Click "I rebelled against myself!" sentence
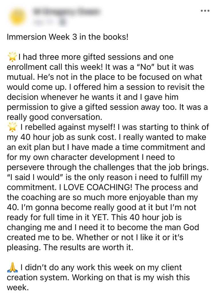Viewport: 217px width, 296px height. tap(68, 127)
